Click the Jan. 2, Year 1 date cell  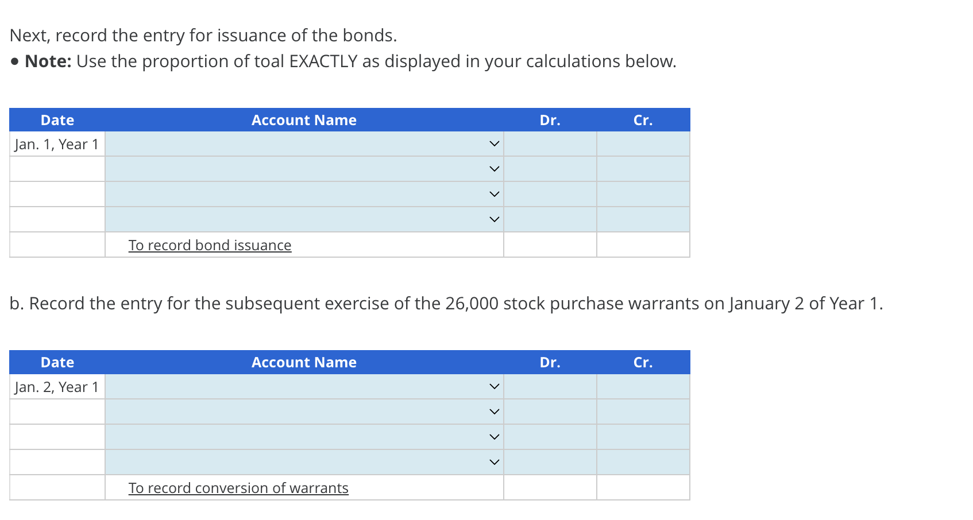[x=56, y=387]
